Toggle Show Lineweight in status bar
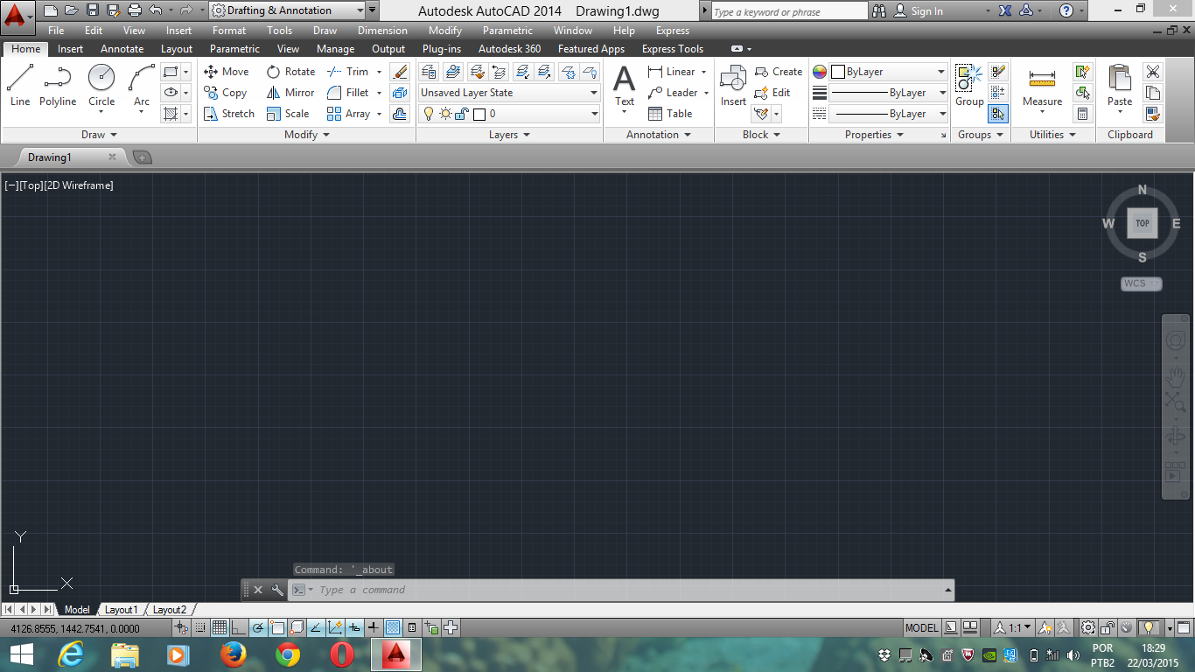 (374, 627)
